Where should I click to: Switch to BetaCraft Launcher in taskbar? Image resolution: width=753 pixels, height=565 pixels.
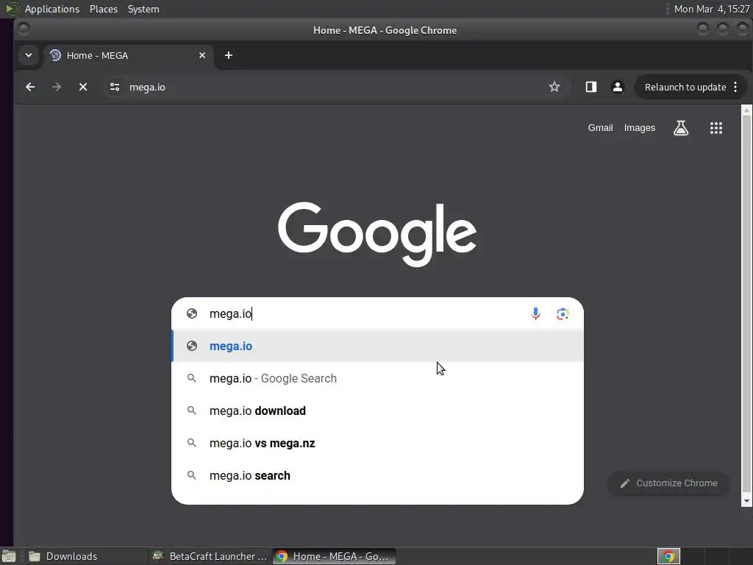(209, 556)
